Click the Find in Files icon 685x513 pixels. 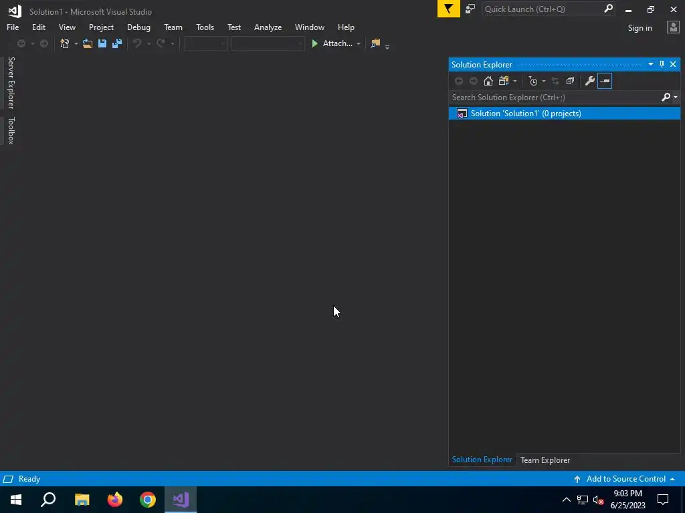[x=375, y=43]
